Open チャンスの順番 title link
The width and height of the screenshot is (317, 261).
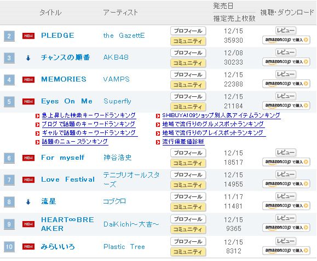click(66, 57)
